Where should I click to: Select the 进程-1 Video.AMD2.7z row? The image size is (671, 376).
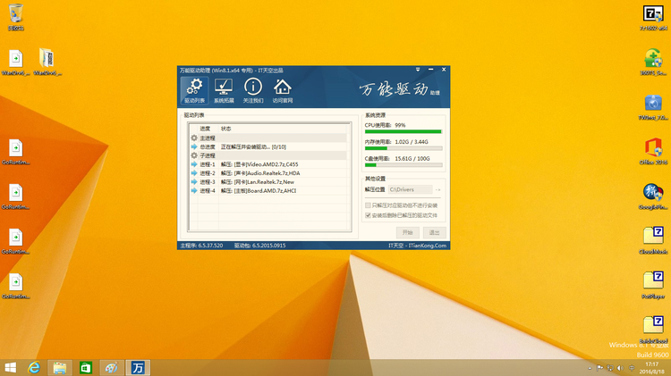click(x=268, y=164)
